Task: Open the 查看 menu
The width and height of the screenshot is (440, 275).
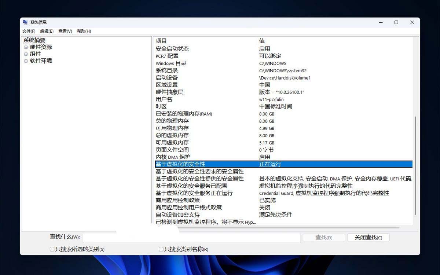Action: (65, 31)
